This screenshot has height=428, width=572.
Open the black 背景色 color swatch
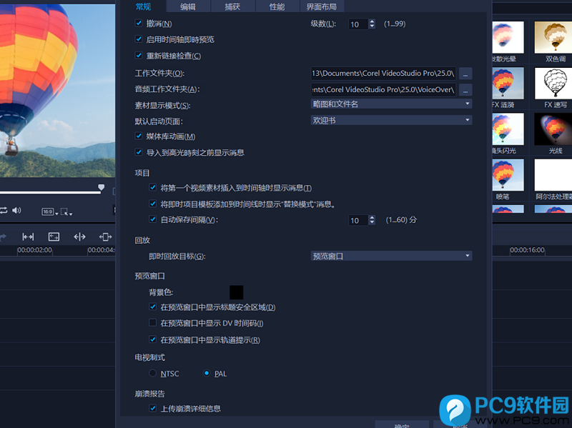(x=236, y=292)
